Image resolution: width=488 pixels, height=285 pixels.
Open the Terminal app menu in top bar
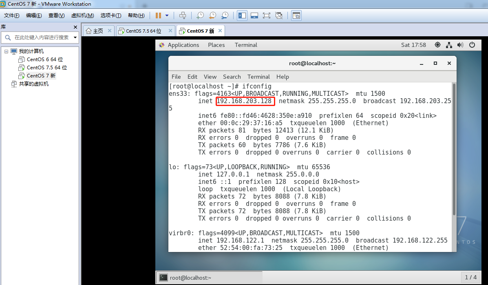click(246, 45)
